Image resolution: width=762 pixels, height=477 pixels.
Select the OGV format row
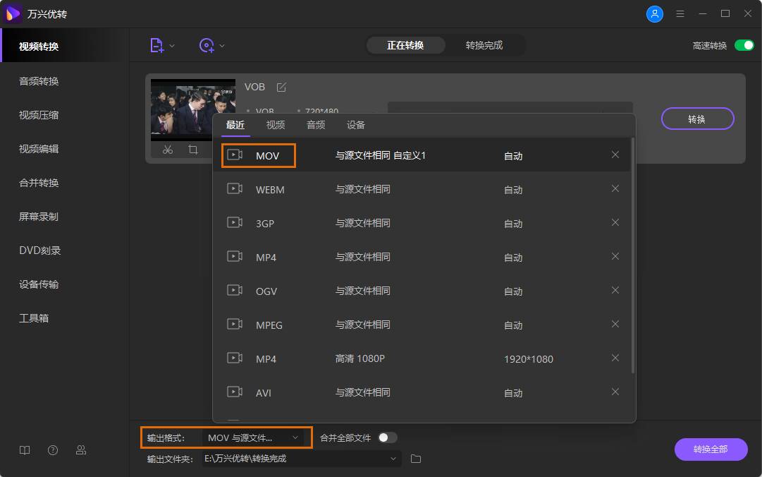point(422,290)
